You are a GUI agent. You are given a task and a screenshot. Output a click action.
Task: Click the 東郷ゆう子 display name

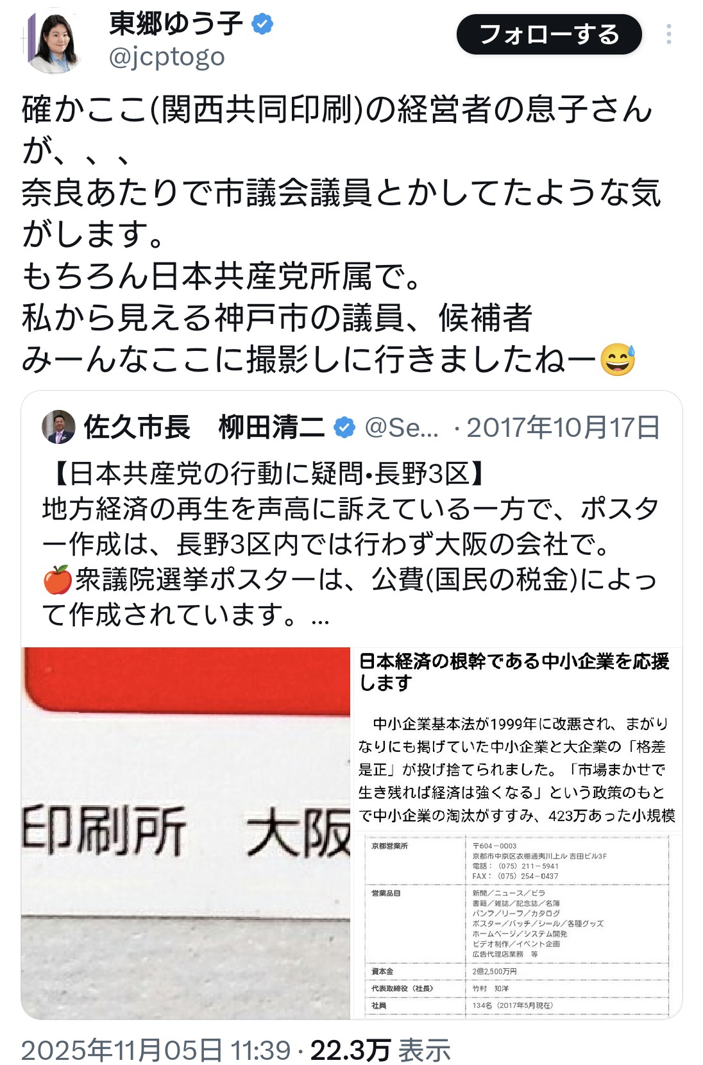point(176,24)
